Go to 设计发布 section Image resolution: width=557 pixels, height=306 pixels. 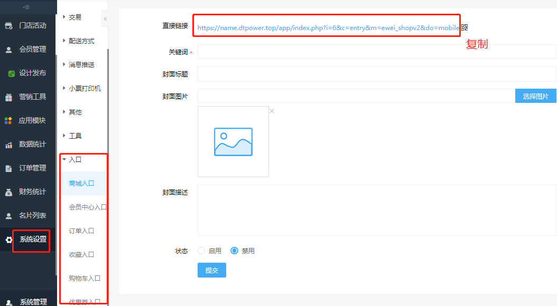(33, 73)
